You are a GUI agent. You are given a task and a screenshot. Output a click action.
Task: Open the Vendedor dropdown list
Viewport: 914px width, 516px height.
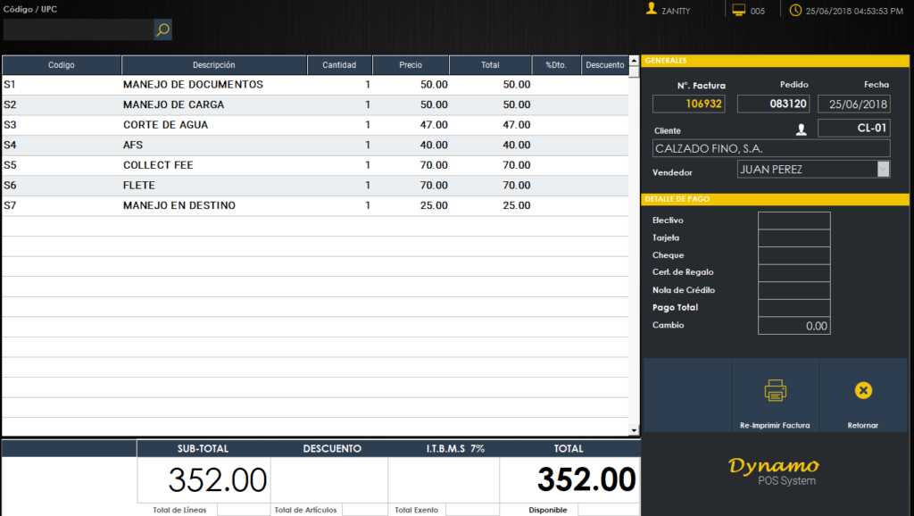[883, 170]
